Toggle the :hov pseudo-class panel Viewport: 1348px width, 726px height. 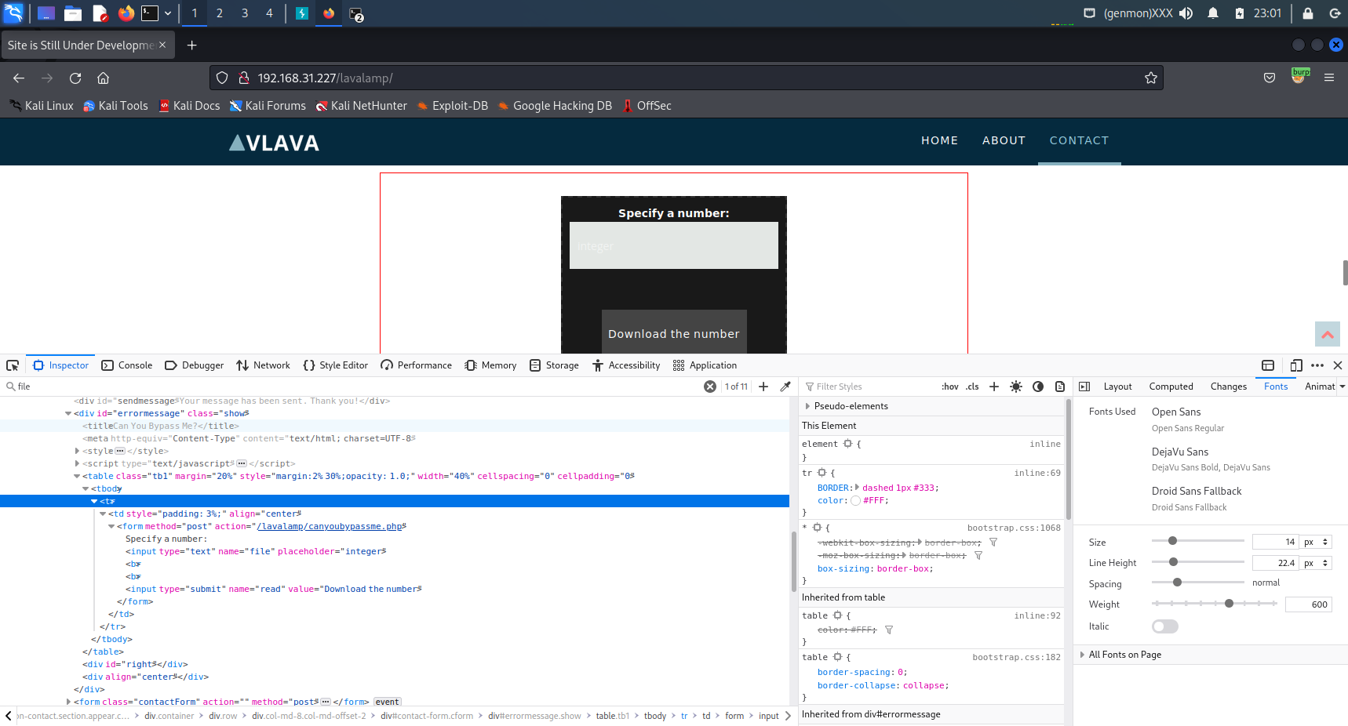[949, 387]
